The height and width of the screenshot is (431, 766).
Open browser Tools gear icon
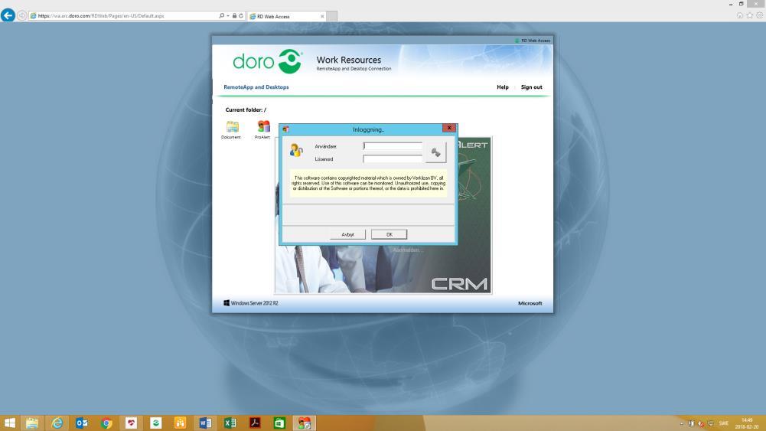tap(759, 15)
